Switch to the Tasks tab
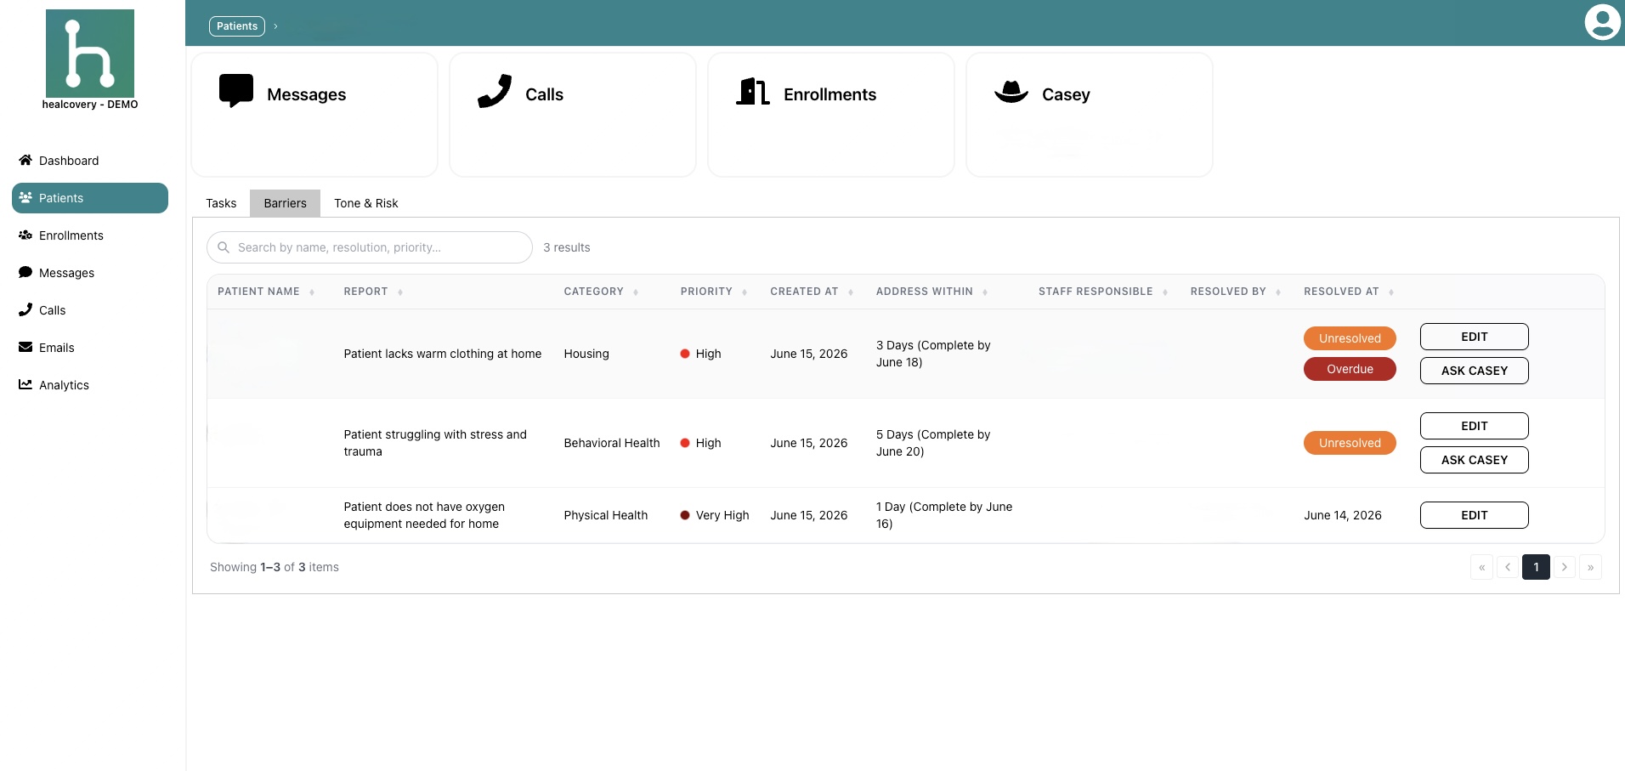 [x=221, y=203]
